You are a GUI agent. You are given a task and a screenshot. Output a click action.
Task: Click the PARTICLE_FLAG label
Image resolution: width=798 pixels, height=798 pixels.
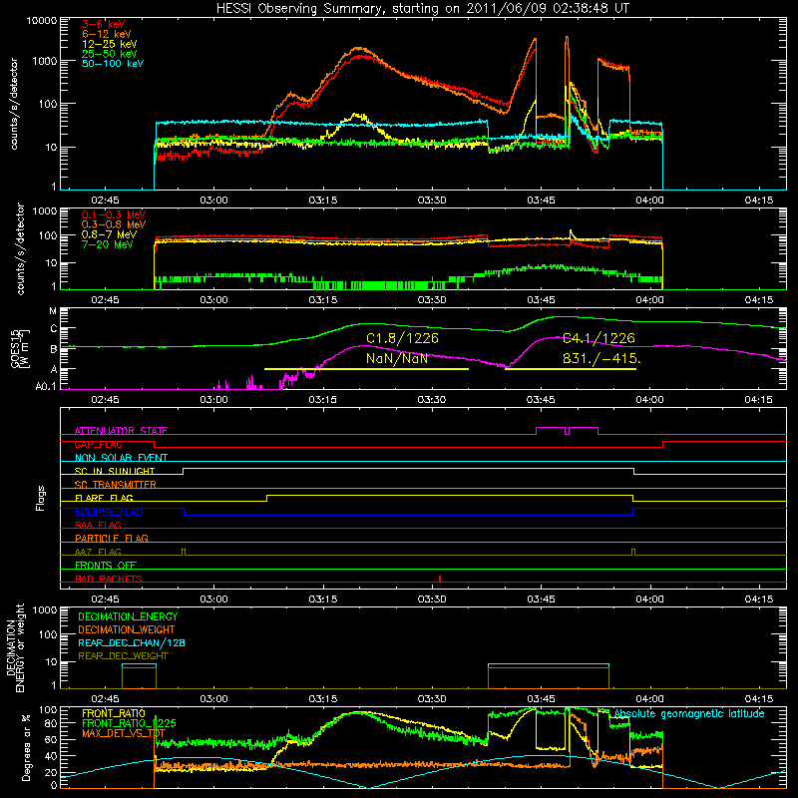[x=112, y=538]
